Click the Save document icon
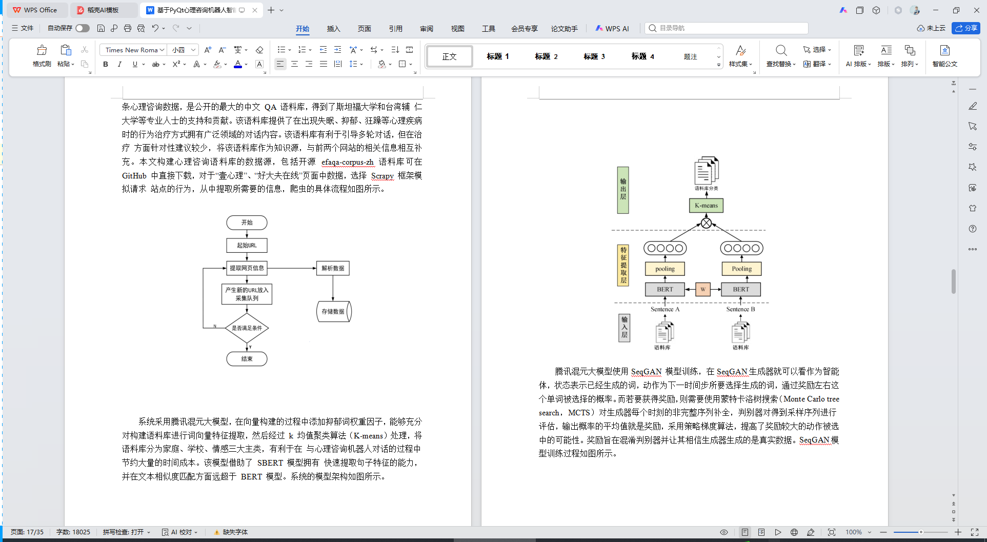 (101, 28)
